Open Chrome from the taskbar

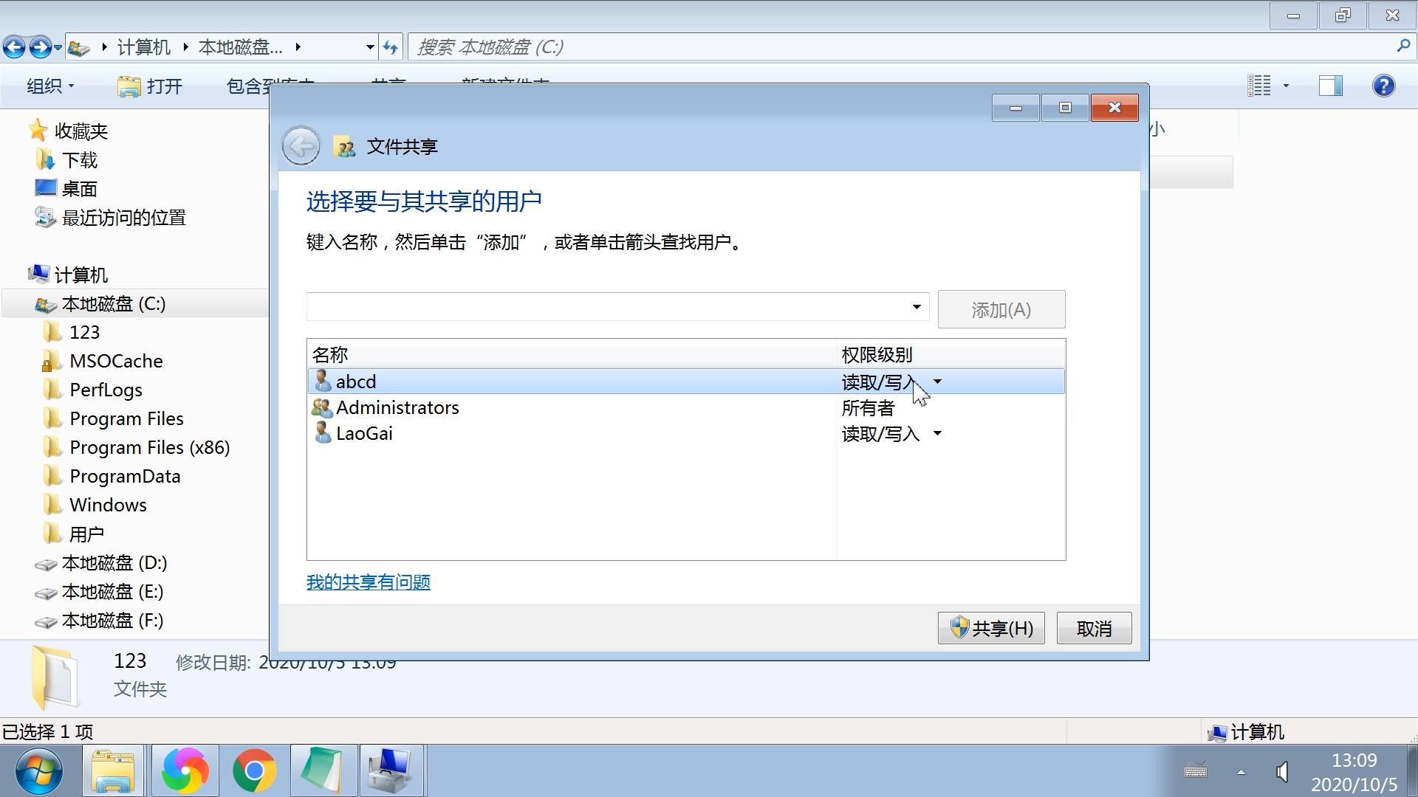pos(254,770)
